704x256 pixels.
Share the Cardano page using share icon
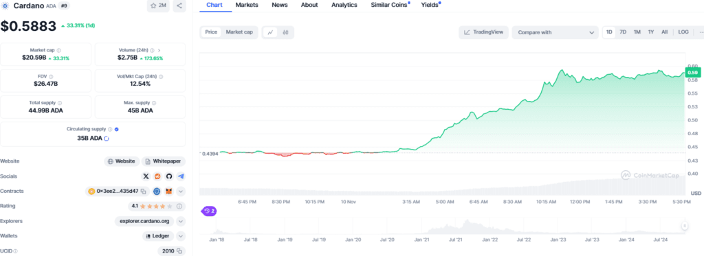pyautogui.click(x=179, y=5)
